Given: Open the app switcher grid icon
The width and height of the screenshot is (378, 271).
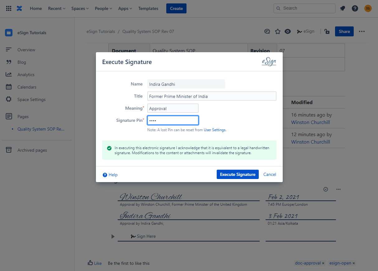Looking at the screenshot, I should tap(9, 8).
